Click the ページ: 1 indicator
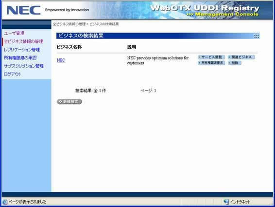 (148, 91)
